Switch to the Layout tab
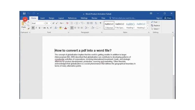The height and width of the screenshot is (110, 195). 61,18
